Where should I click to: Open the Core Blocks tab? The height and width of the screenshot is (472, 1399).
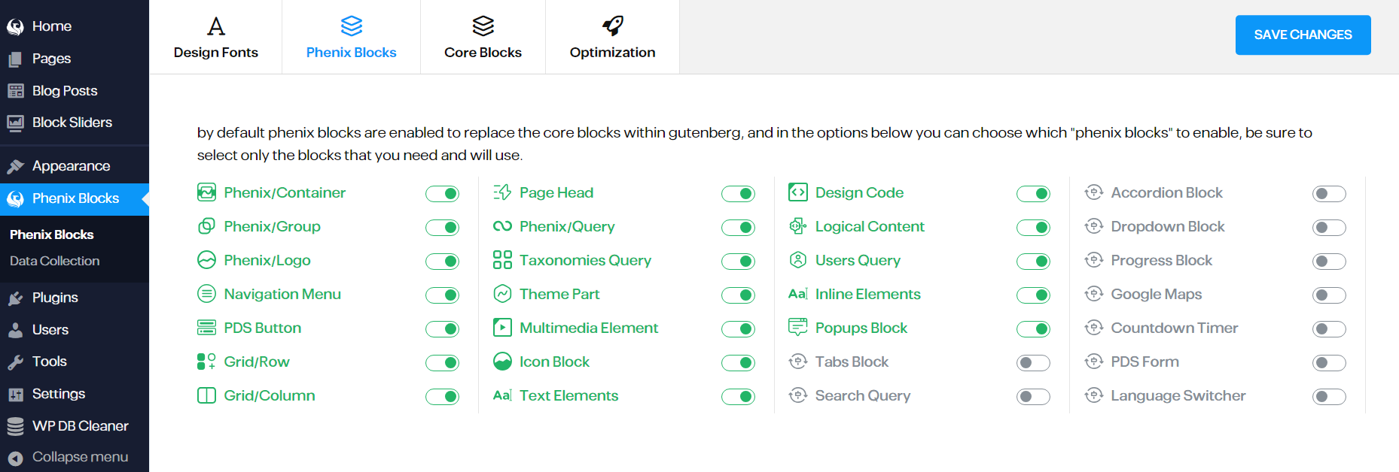483,37
